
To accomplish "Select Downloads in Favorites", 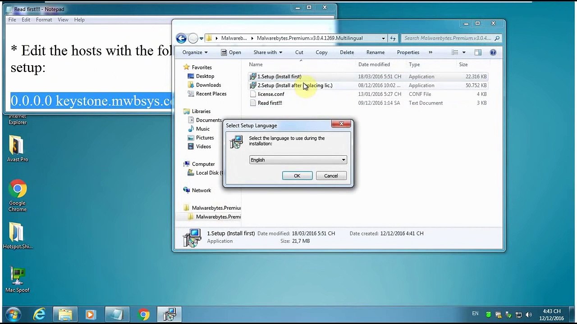I will [204, 85].
